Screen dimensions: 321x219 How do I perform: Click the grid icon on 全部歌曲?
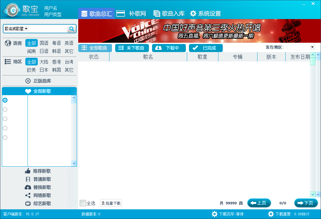pos(84,48)
